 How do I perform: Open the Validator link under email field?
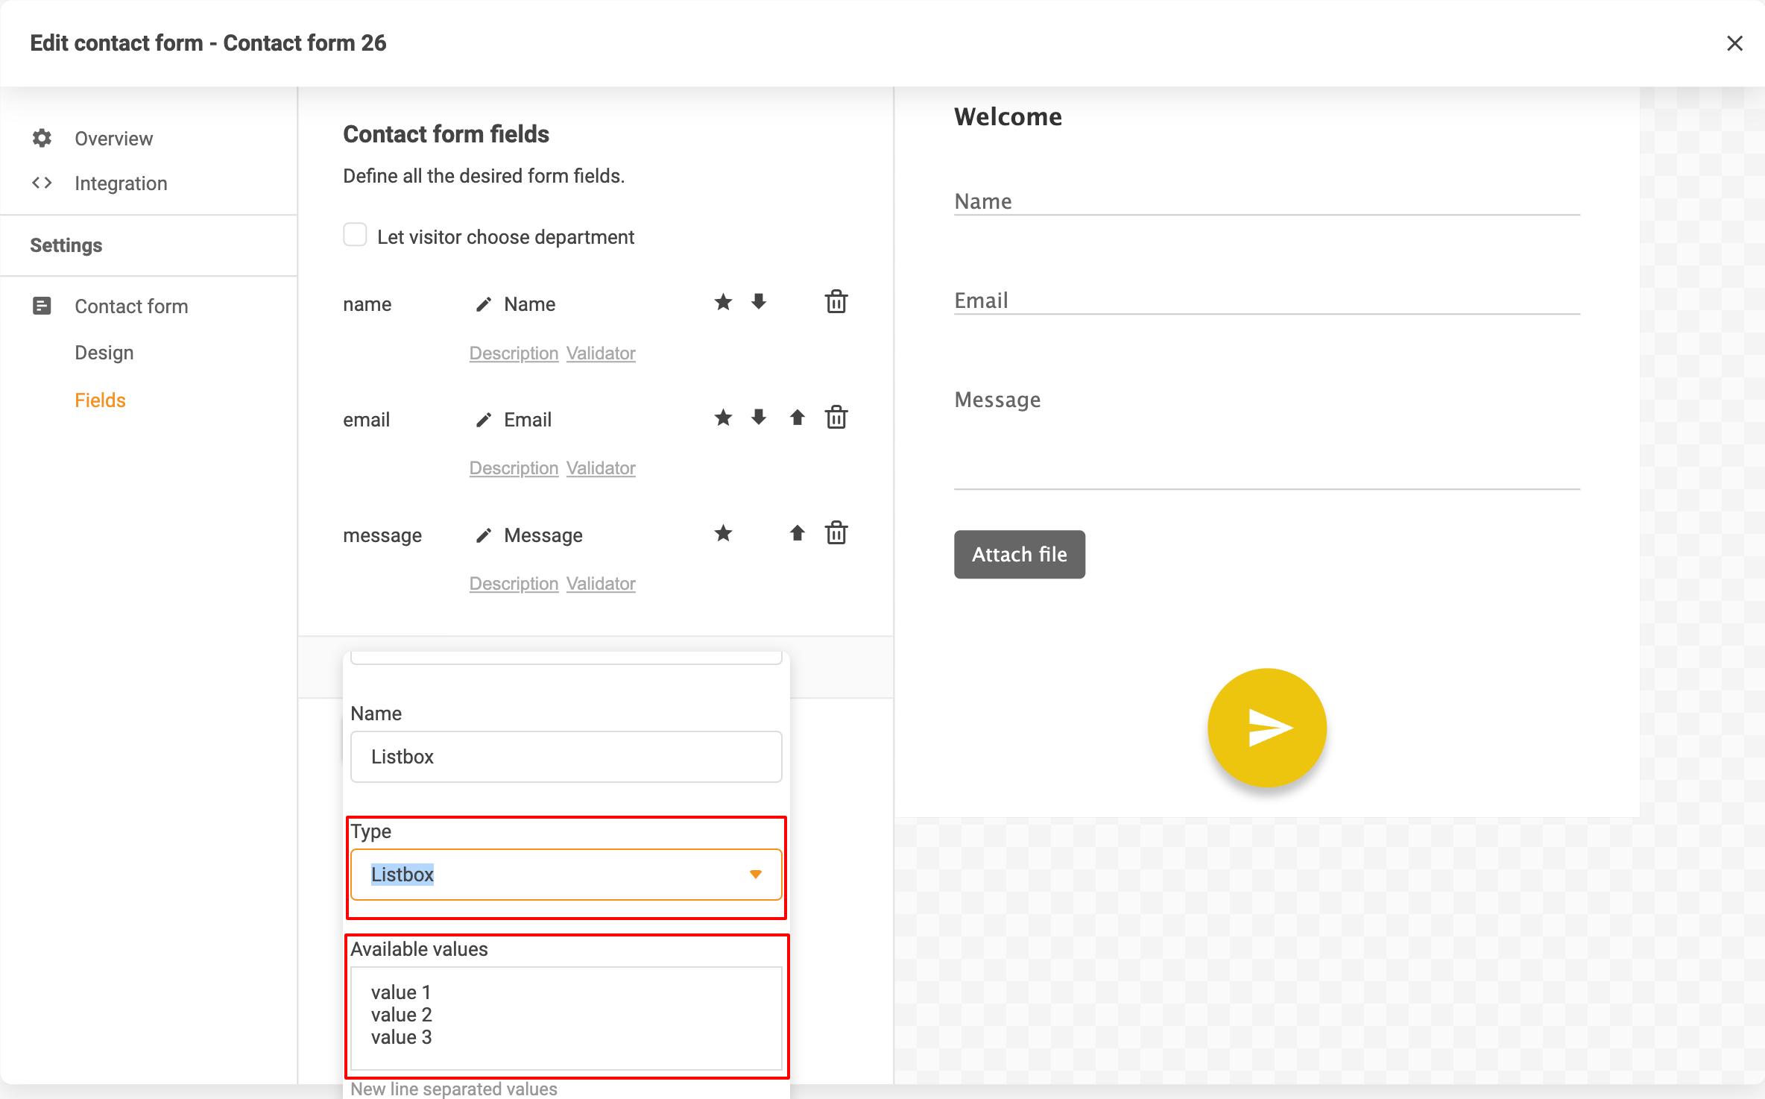pyautogui.click(x=600, y=468)
